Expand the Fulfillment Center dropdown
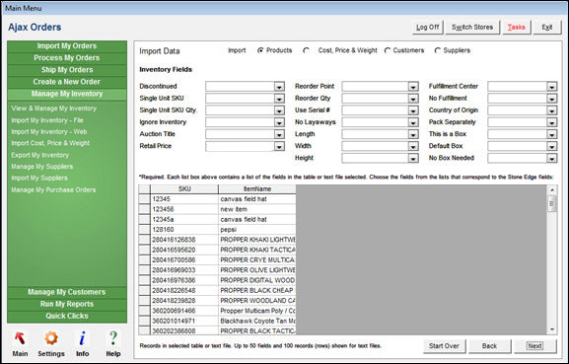This screenshot has width=569, height=364. (551, 87)
